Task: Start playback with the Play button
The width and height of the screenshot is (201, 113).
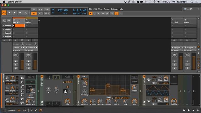Action: [15, 13]
